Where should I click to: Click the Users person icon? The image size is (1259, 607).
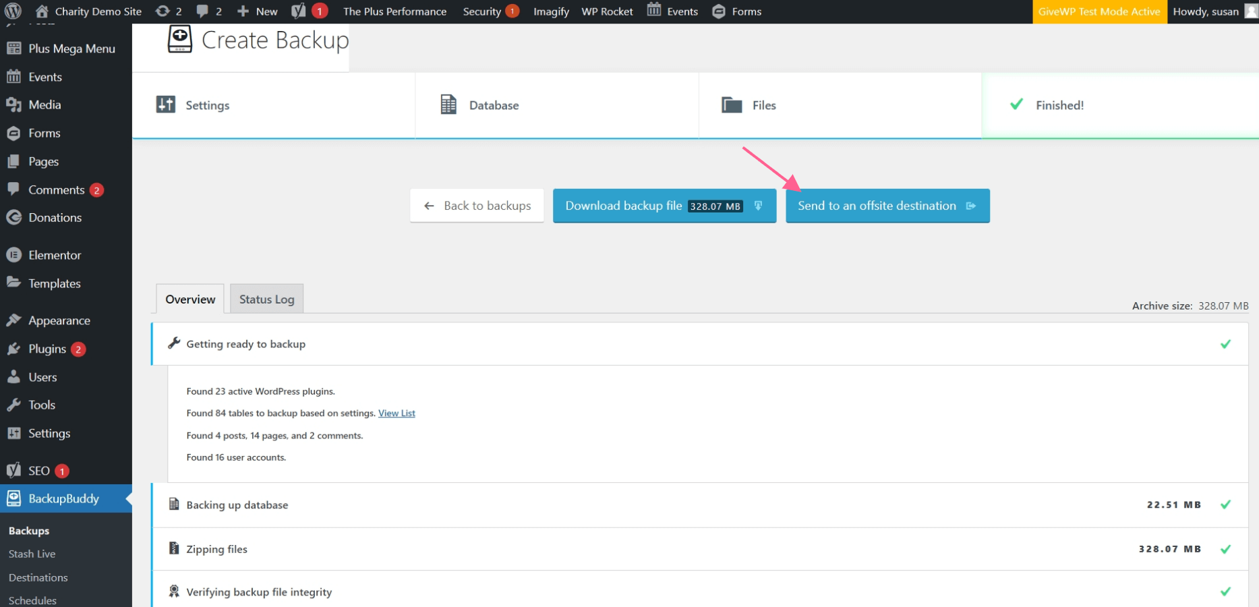point(13,377)
